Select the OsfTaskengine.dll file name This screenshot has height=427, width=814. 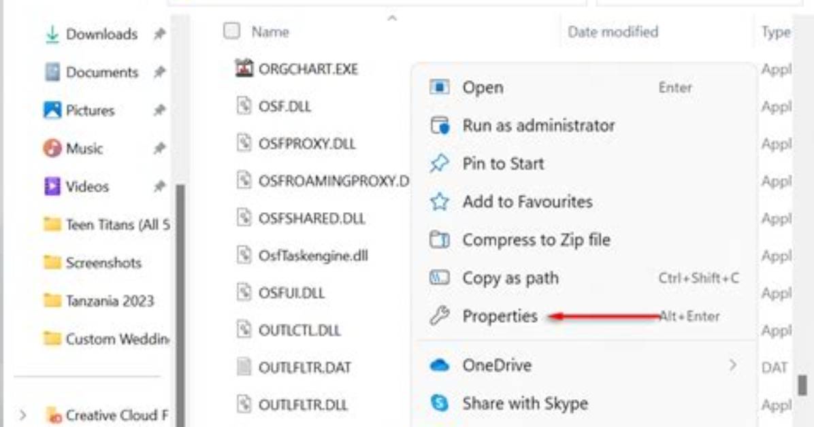click(313, 255)
